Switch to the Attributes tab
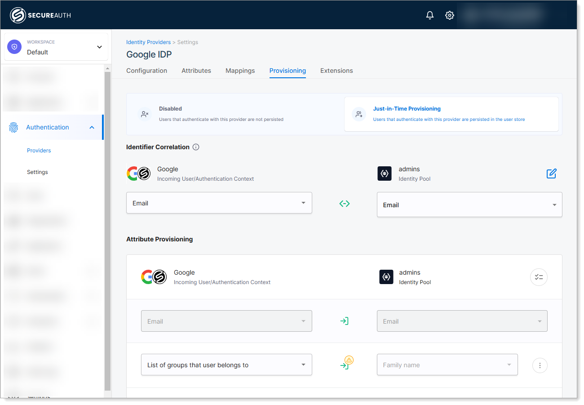 pos(196,71)
